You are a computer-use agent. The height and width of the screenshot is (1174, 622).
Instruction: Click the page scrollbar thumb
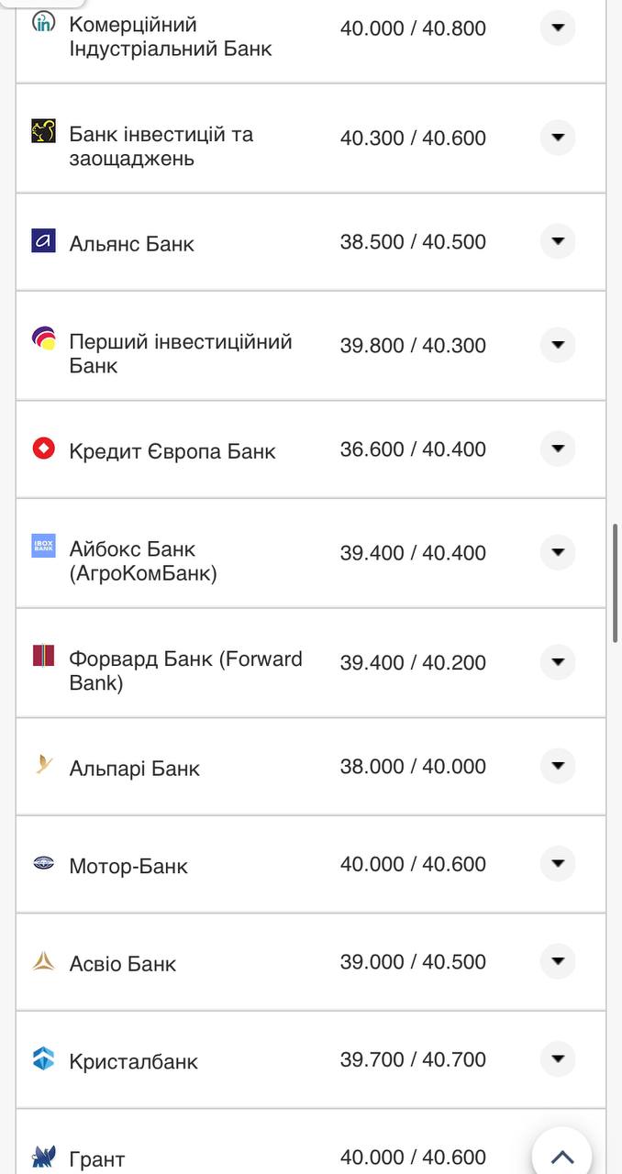616,583
